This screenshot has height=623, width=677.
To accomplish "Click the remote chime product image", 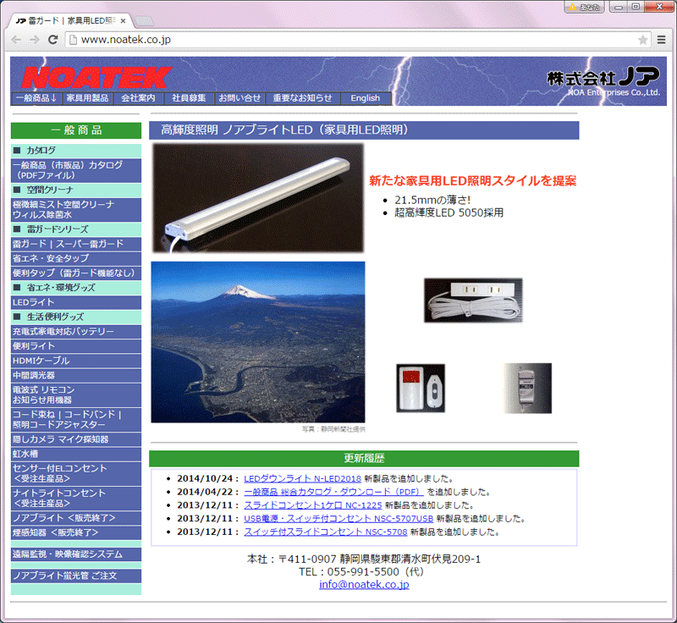I will [x=421, y=388].
